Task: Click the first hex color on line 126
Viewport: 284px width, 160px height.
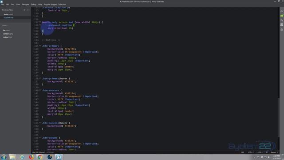Action: click(70, 49)
